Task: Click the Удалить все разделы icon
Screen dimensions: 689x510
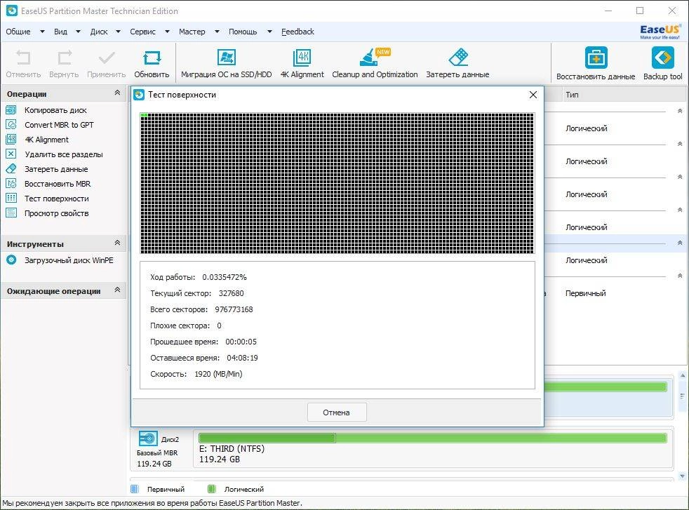Action: click(x=11, y=154)
